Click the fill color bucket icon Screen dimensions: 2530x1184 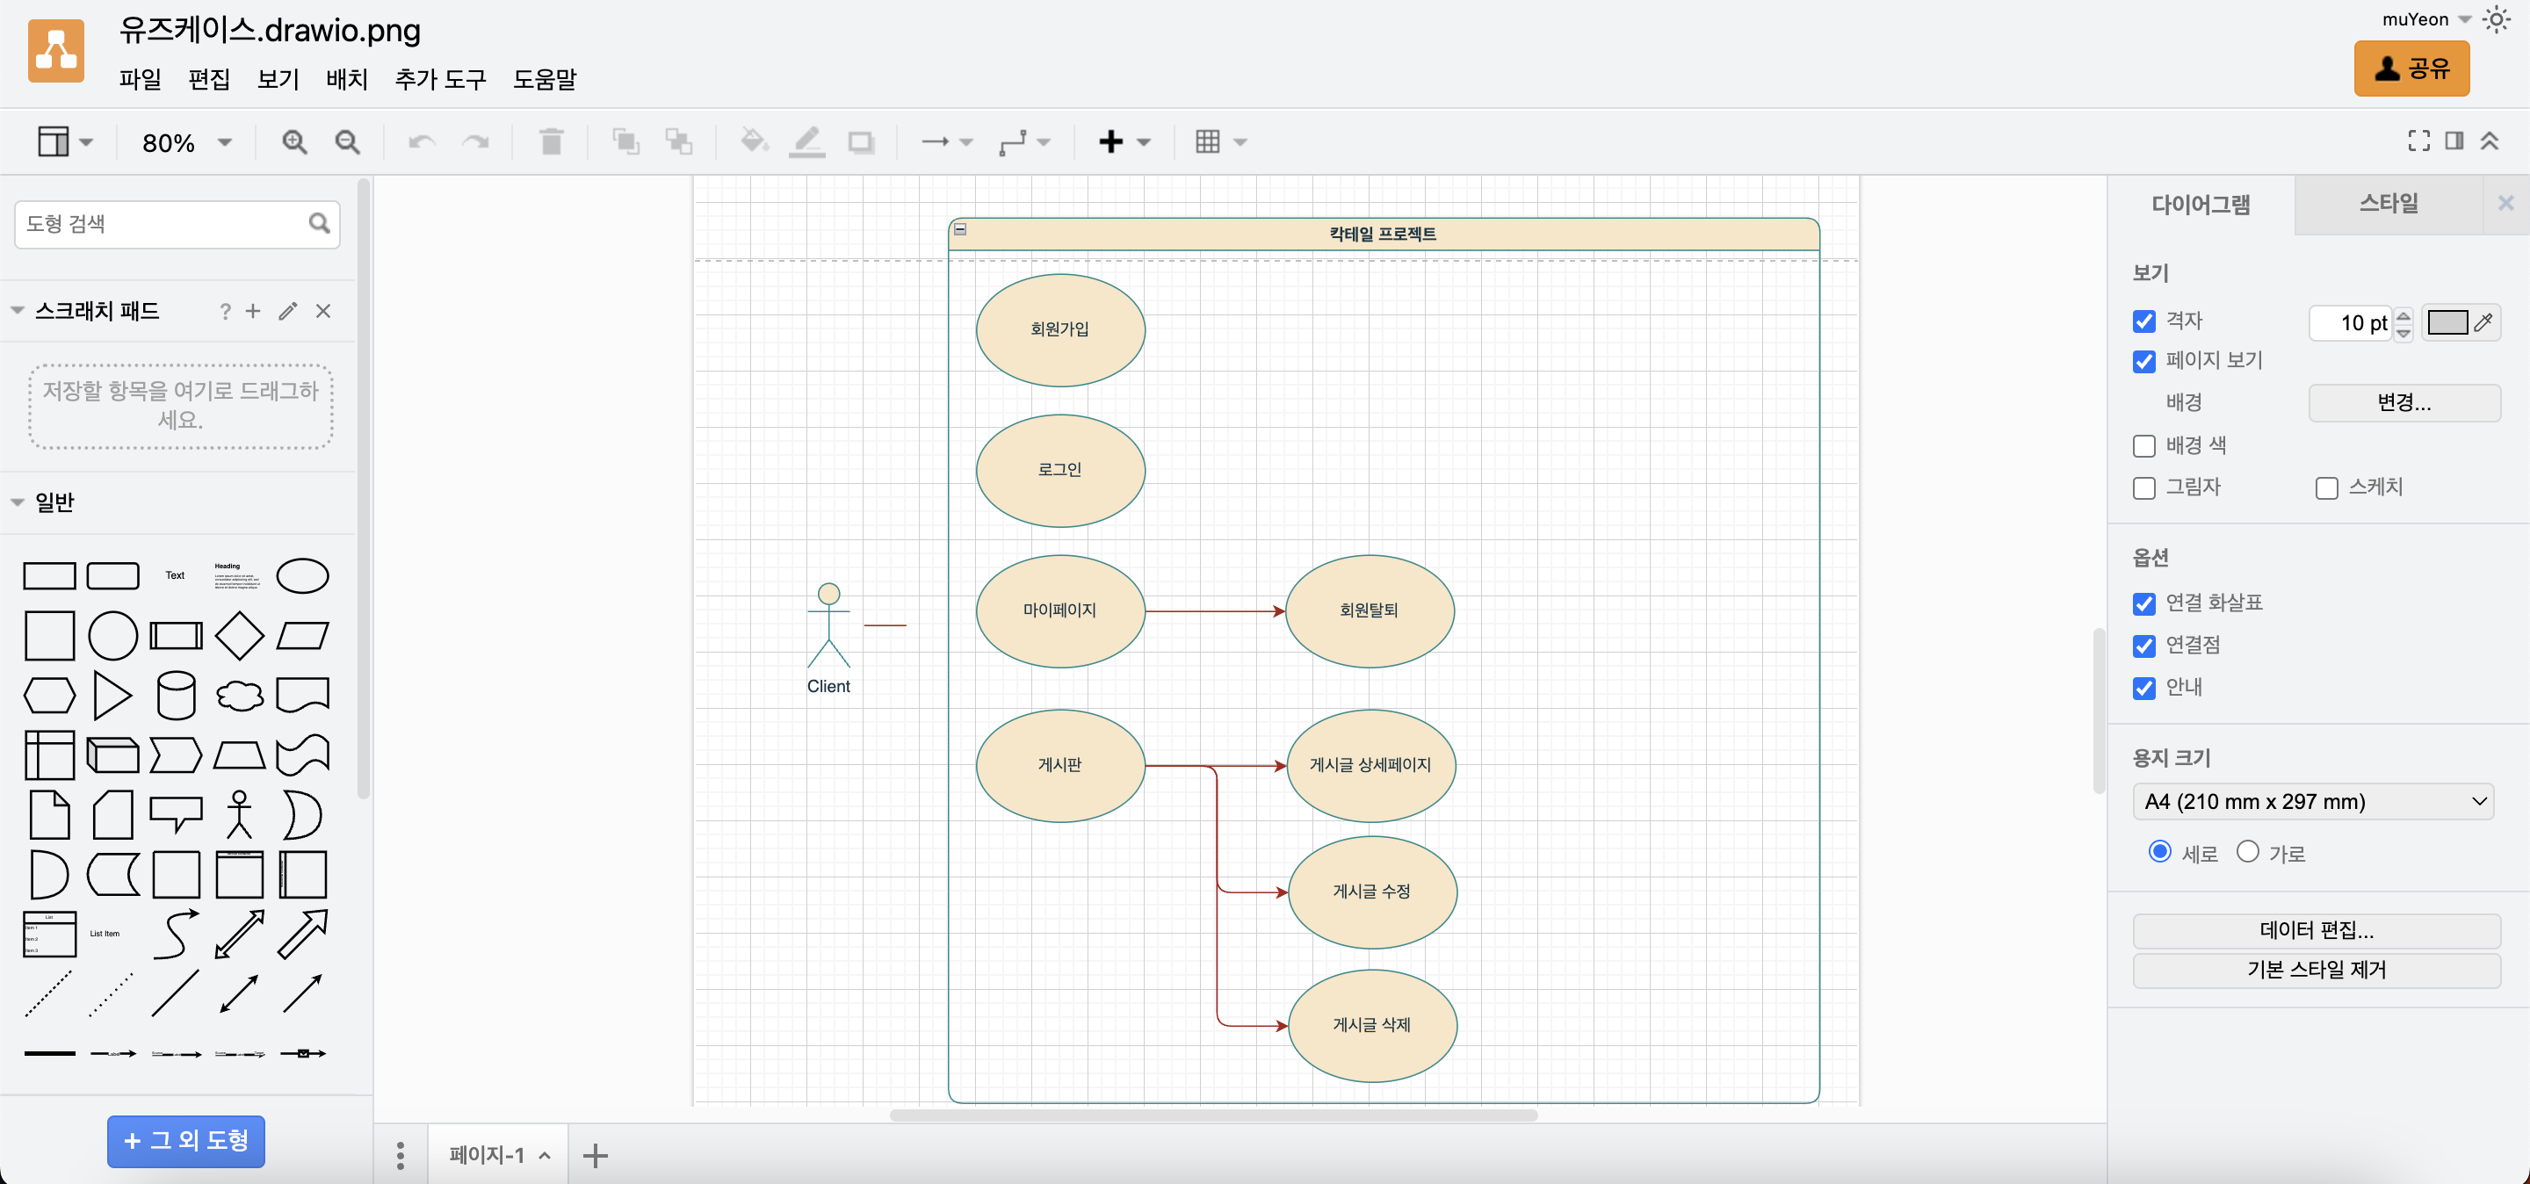click(755, 142)
